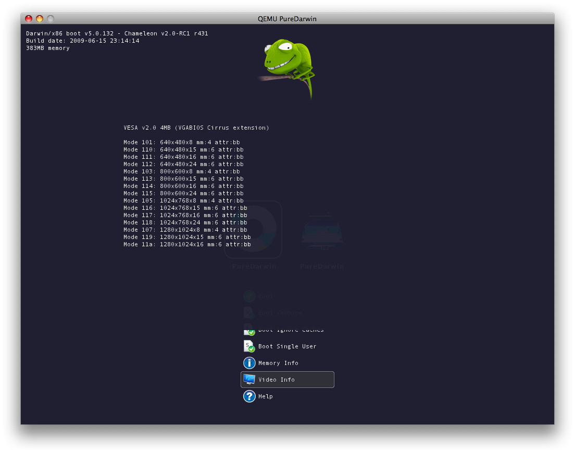Click the line Mode 103: 800x600x8

coord(182,171)
